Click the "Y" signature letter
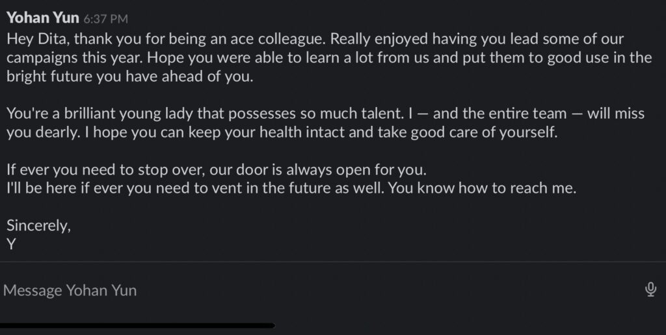 coord(11,245)
